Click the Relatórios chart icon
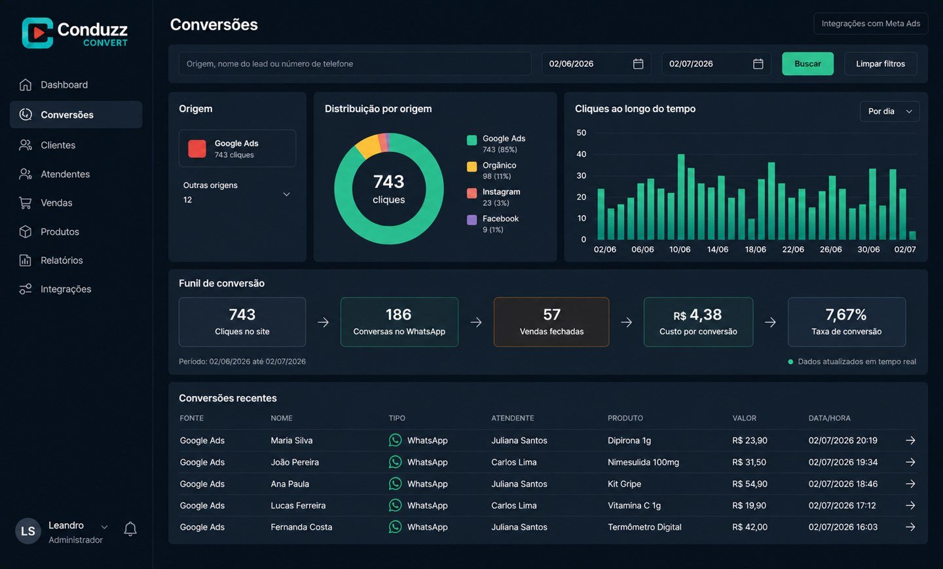 tap(26, 261)
